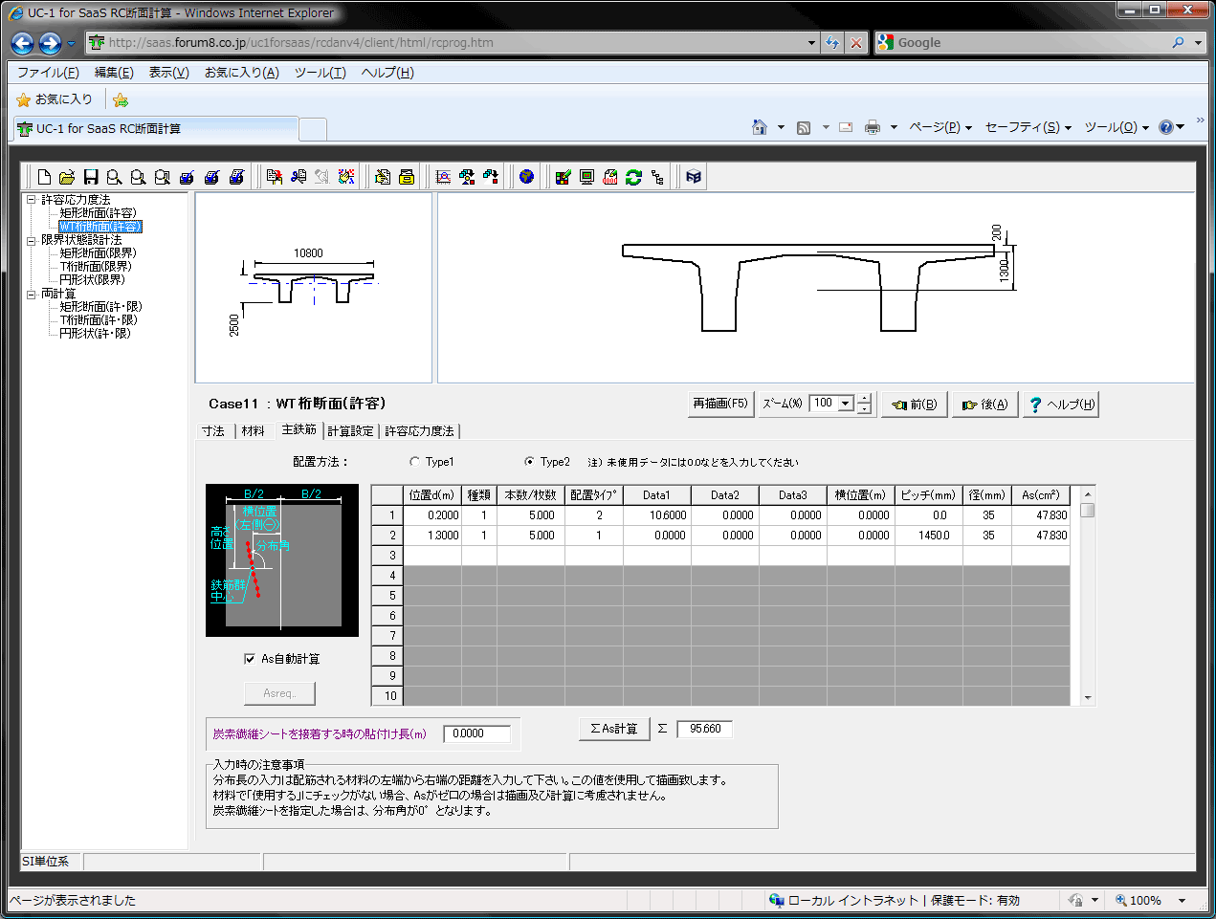Switch to the 寸法 tab
The width and height of the screenshot is (1216, 919).
213,431
